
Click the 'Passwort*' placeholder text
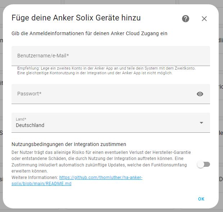tap(29, 94)
